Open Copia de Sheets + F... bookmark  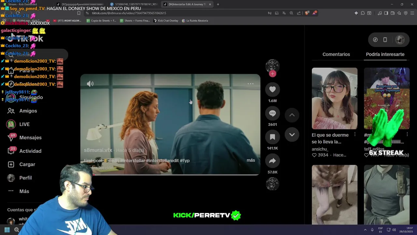101,21
